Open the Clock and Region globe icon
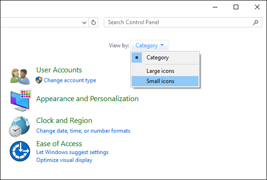 click(19, 127)
